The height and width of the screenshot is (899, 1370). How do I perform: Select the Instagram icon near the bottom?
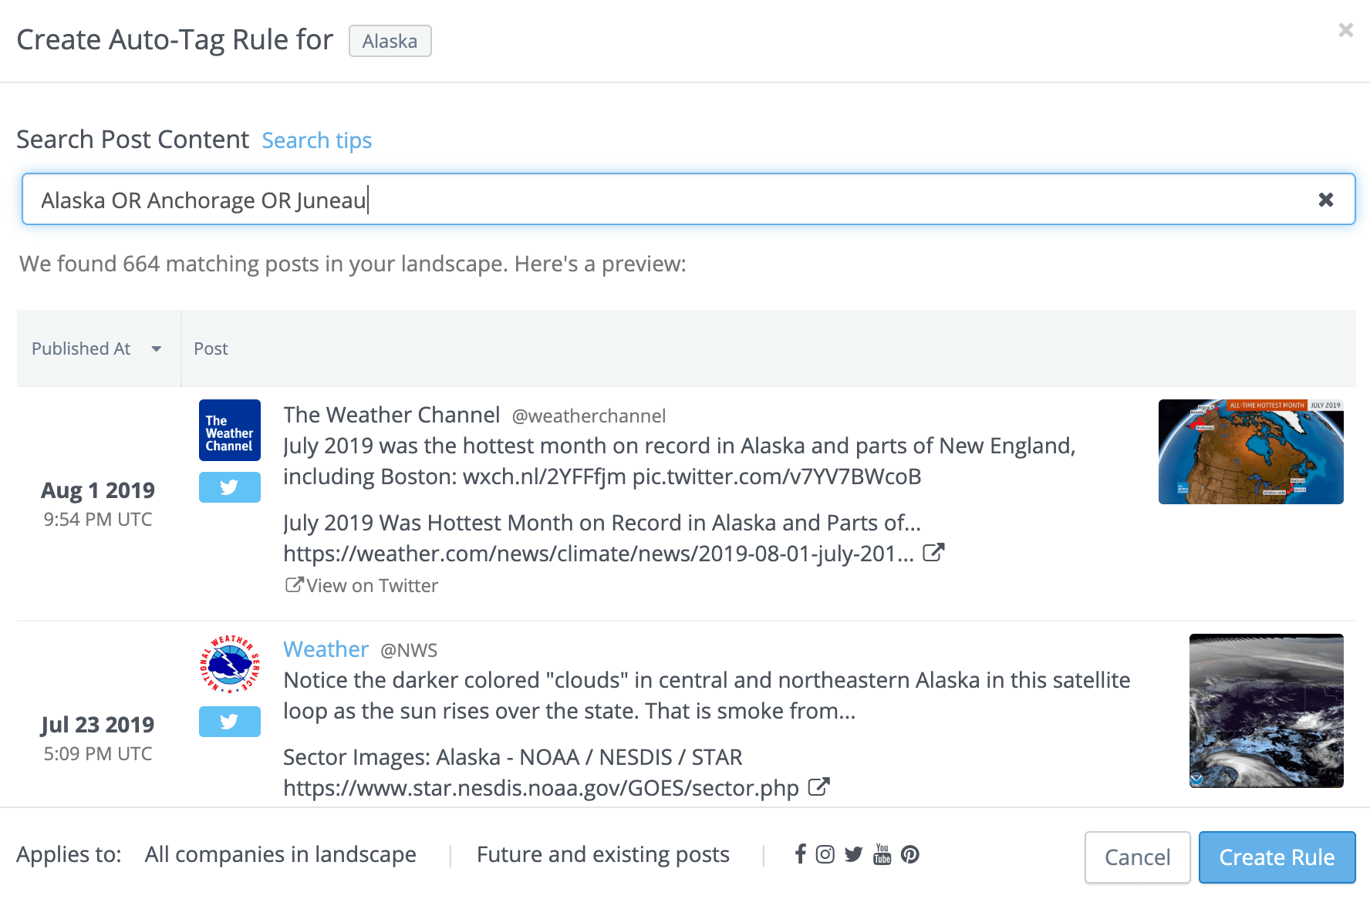[x=825, y=854]
